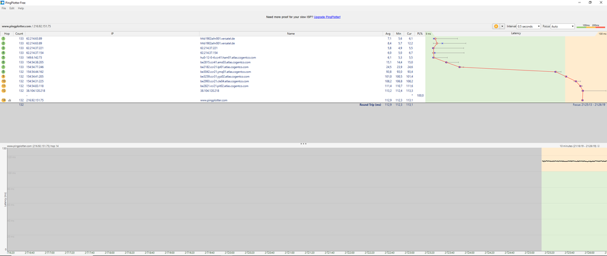This screenshot has height=256, width=607.
Task: Click IP 154.54.41.205 in hop 9 row
Action: click(x=35, y=77)
